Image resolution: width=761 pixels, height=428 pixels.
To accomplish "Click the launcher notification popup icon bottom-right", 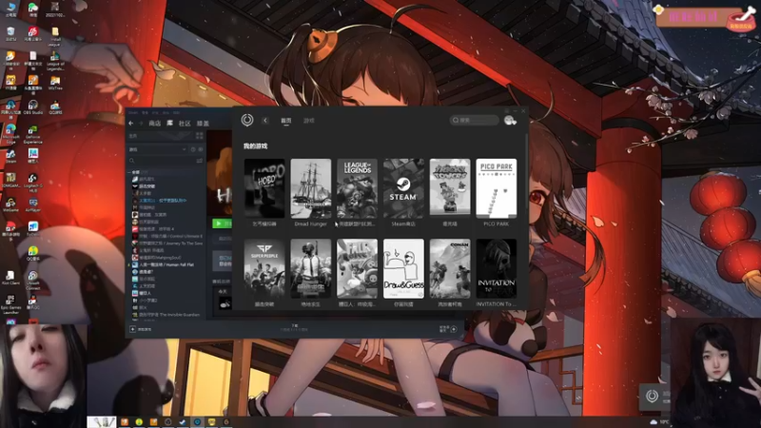I will pos(652,396).
